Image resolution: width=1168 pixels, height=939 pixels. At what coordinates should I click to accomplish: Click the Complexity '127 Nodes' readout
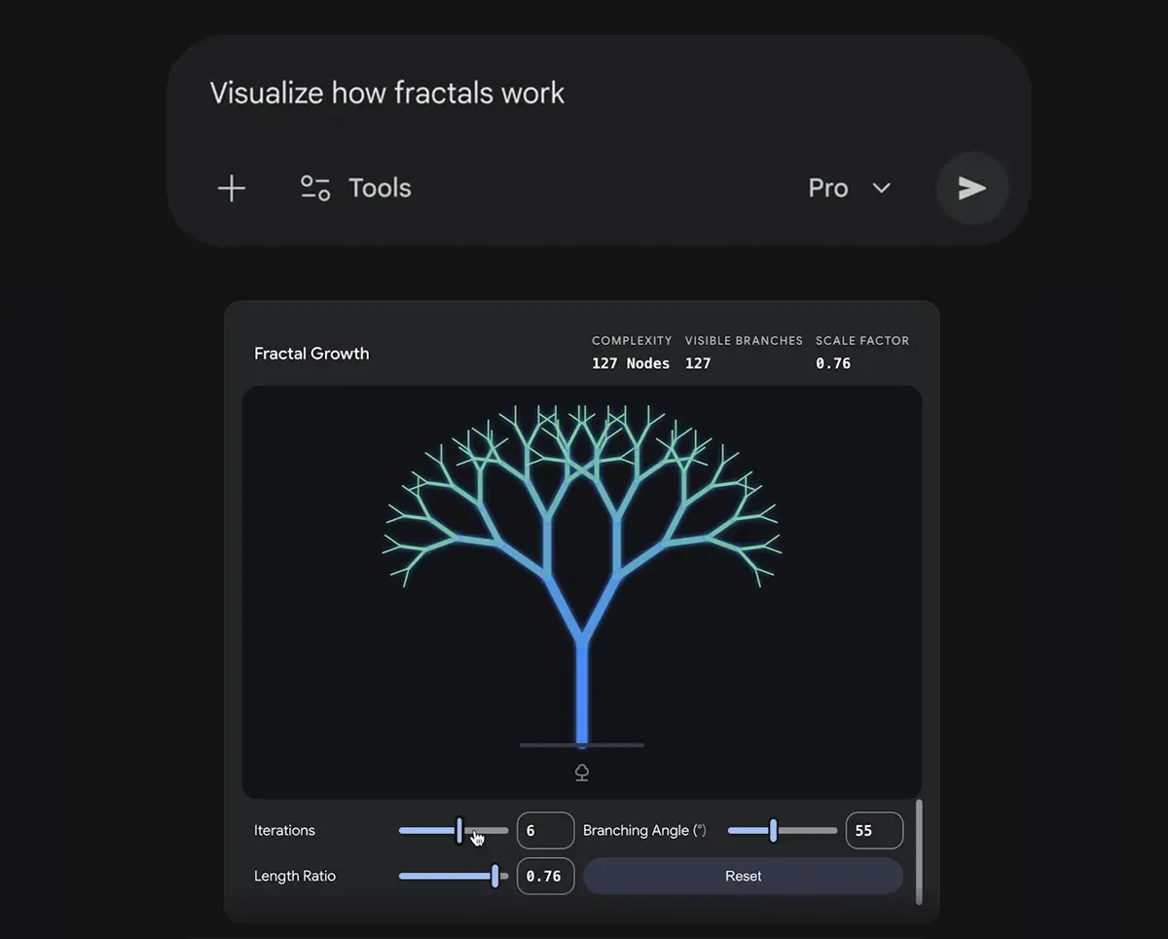pos(631,363)
